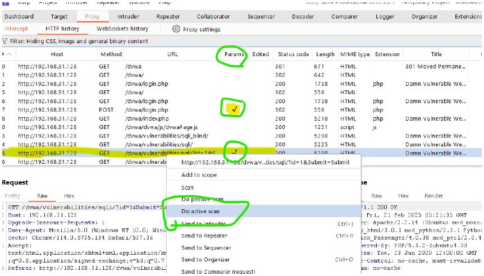
Task: Select response Raw view tab
Action: tap(377, 196)
